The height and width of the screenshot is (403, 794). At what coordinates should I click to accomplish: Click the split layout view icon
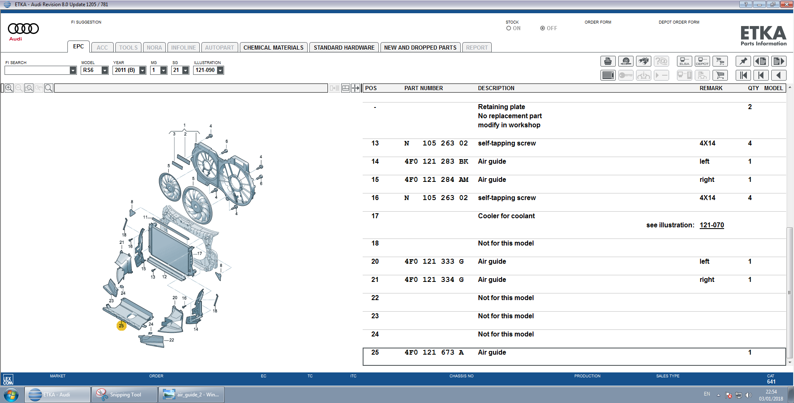(x=346, y=88)
